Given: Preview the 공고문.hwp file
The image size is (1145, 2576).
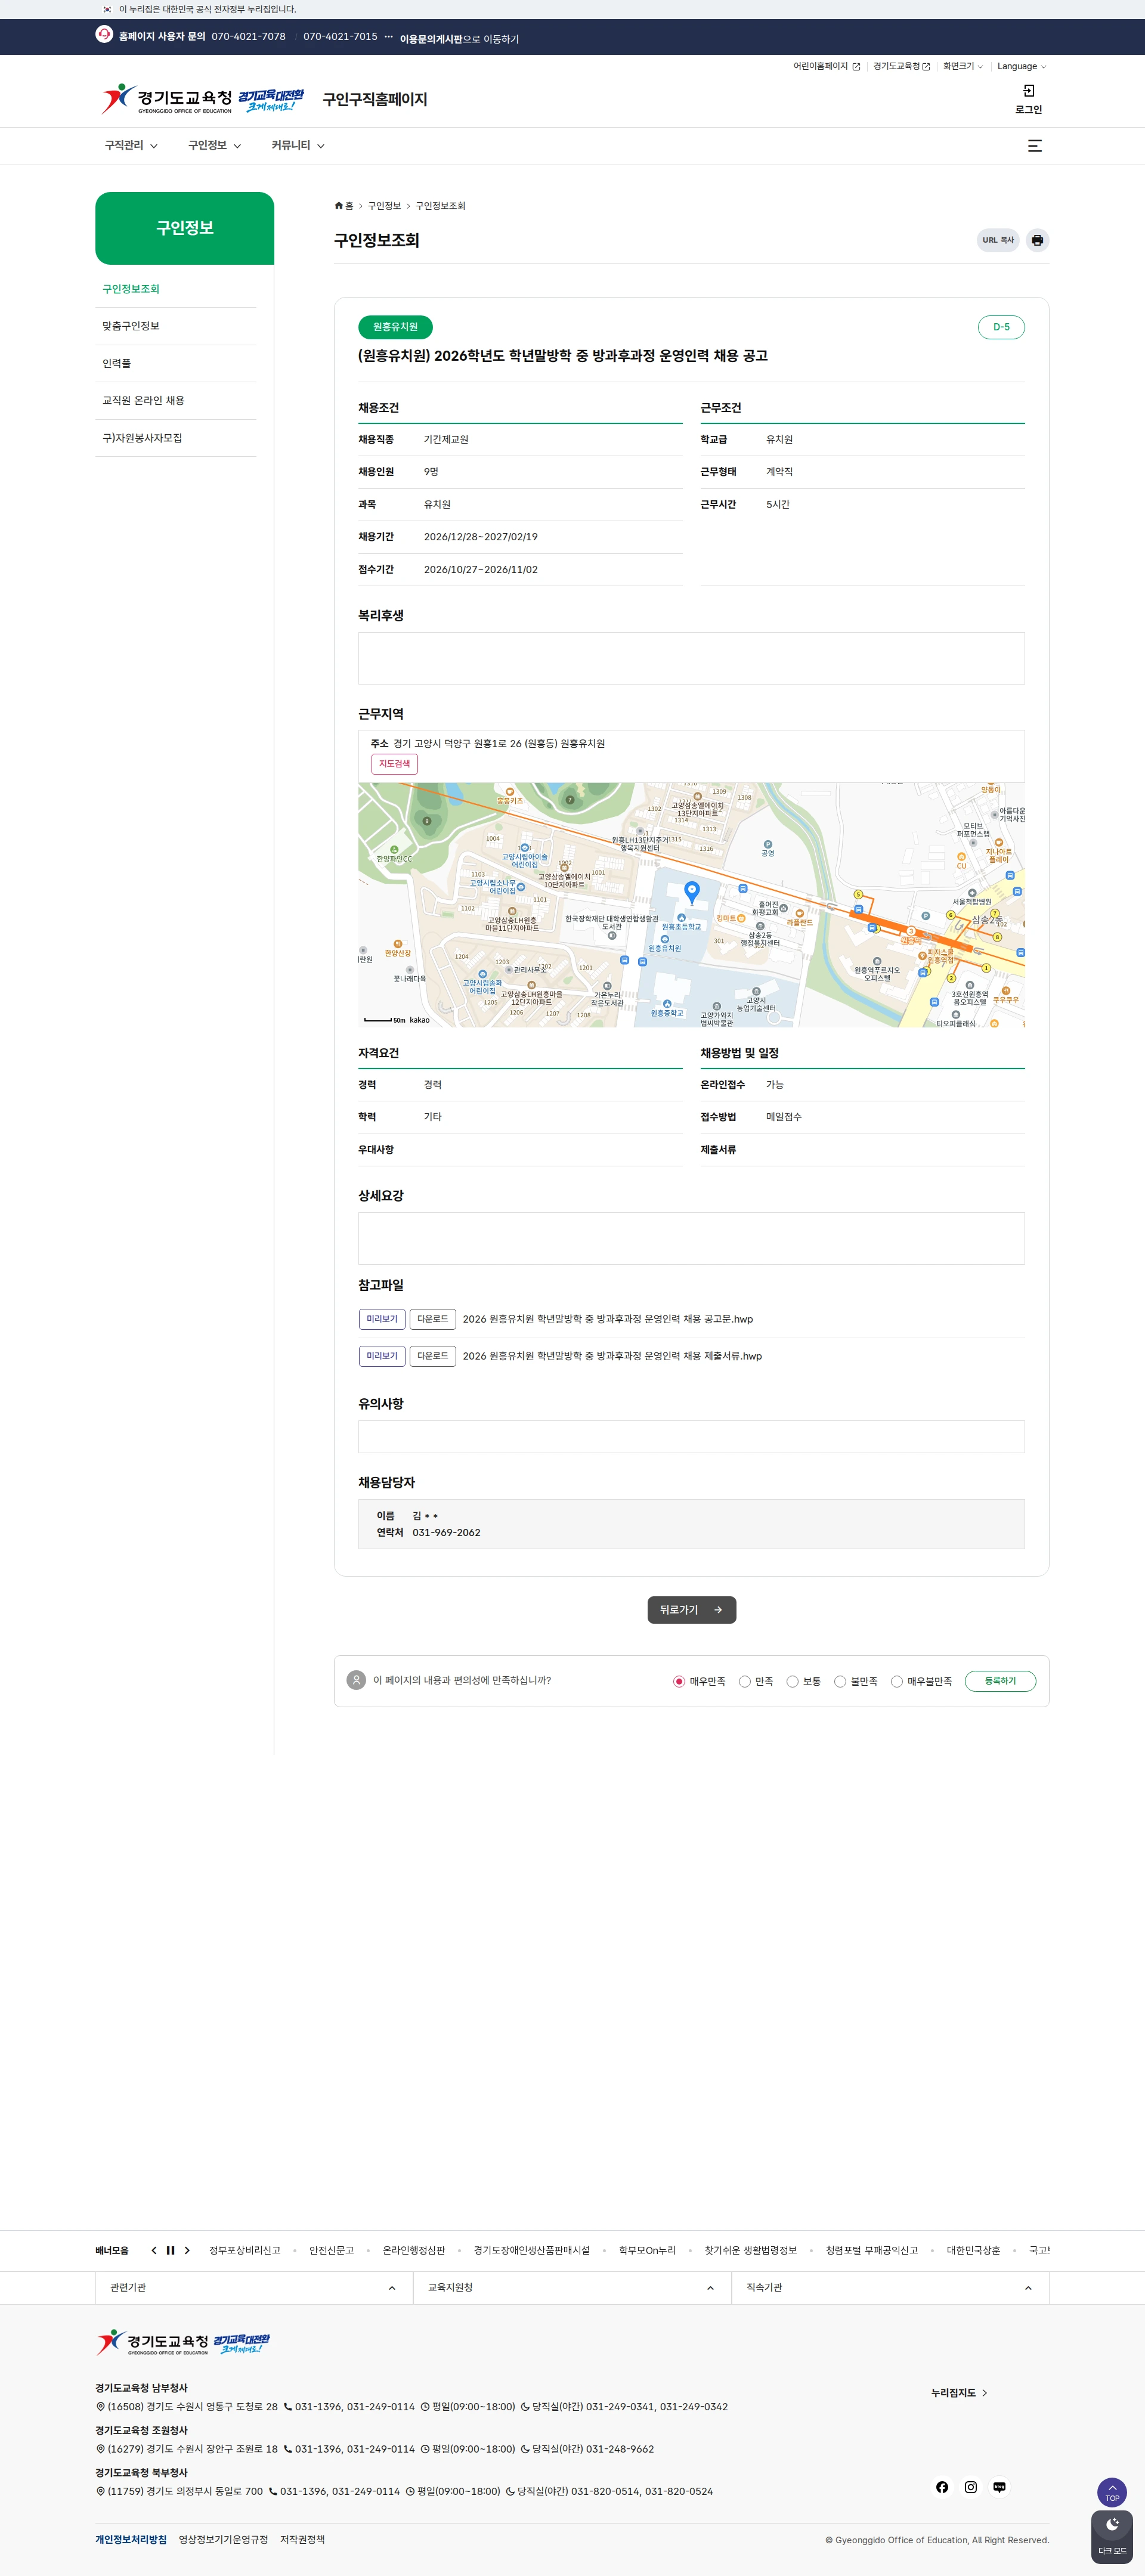Looking at the screenshot, I should click(382, 1319).
